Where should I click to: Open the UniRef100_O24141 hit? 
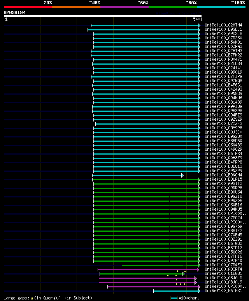pos(223,68)
